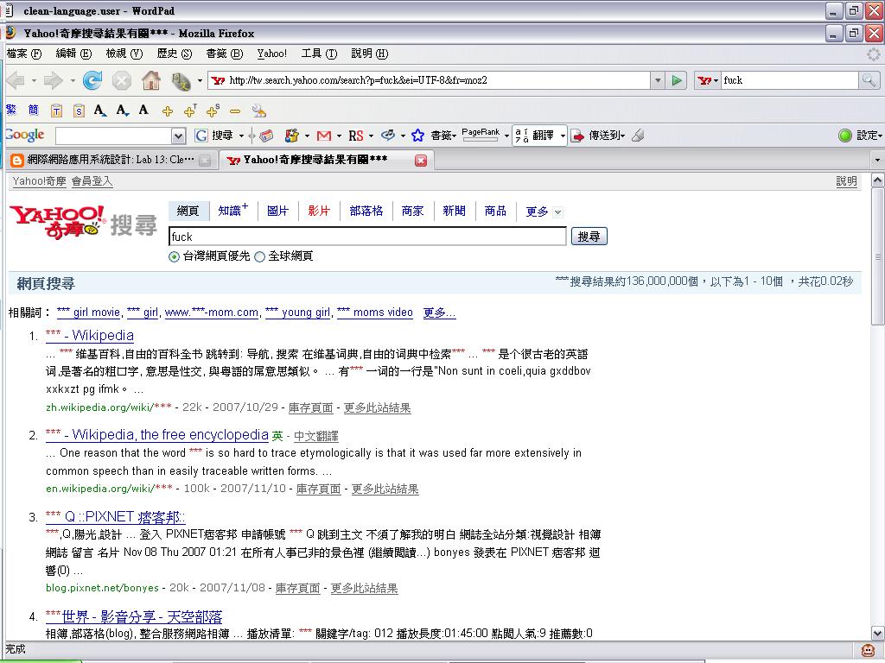Image resolution: width=885 pixels, height=663 pixels.
Task: Select the 台灣網頁優先 radio button
Action: 174,256
